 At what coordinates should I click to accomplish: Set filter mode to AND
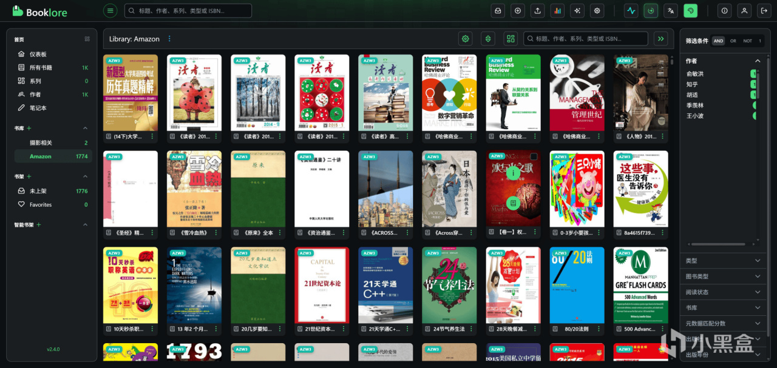(718, 41)
